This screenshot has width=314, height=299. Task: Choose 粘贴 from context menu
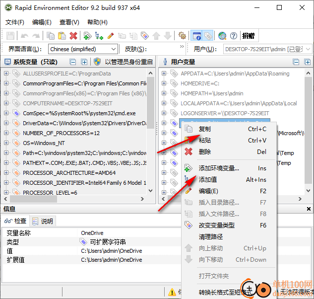[229, 141]
